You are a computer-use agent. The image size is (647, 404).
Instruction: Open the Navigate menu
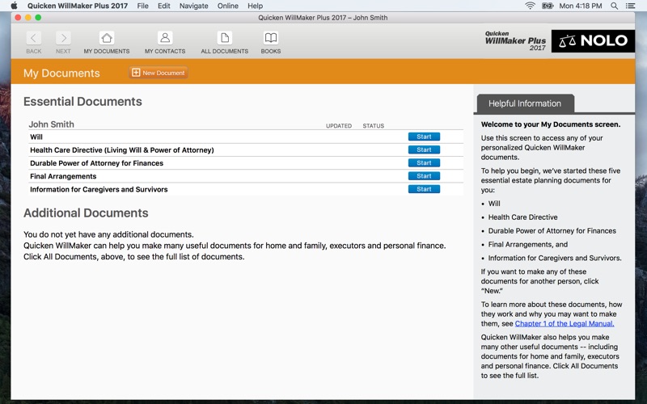click(193, 6)
